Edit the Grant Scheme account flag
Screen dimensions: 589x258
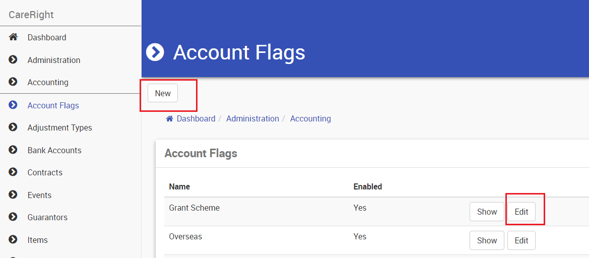tap(521, 212)
